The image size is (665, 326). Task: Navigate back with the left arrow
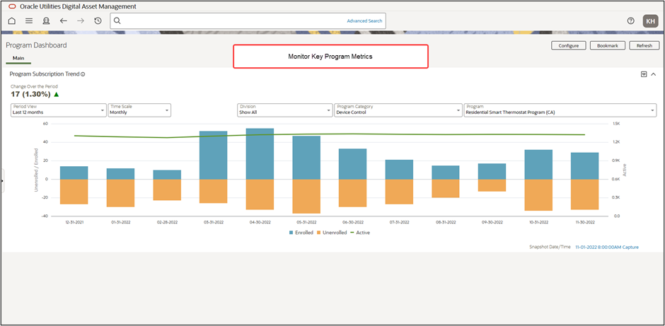click(63, 21)
